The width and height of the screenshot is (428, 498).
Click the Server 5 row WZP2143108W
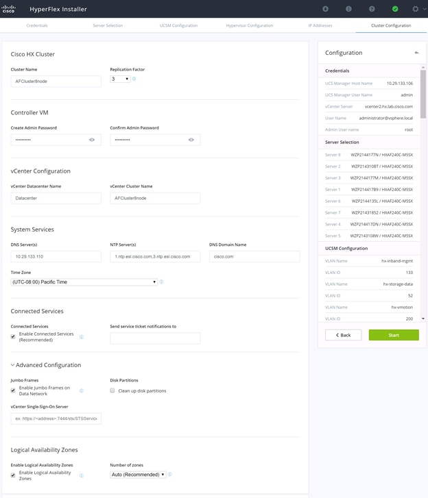coord(369,236)
